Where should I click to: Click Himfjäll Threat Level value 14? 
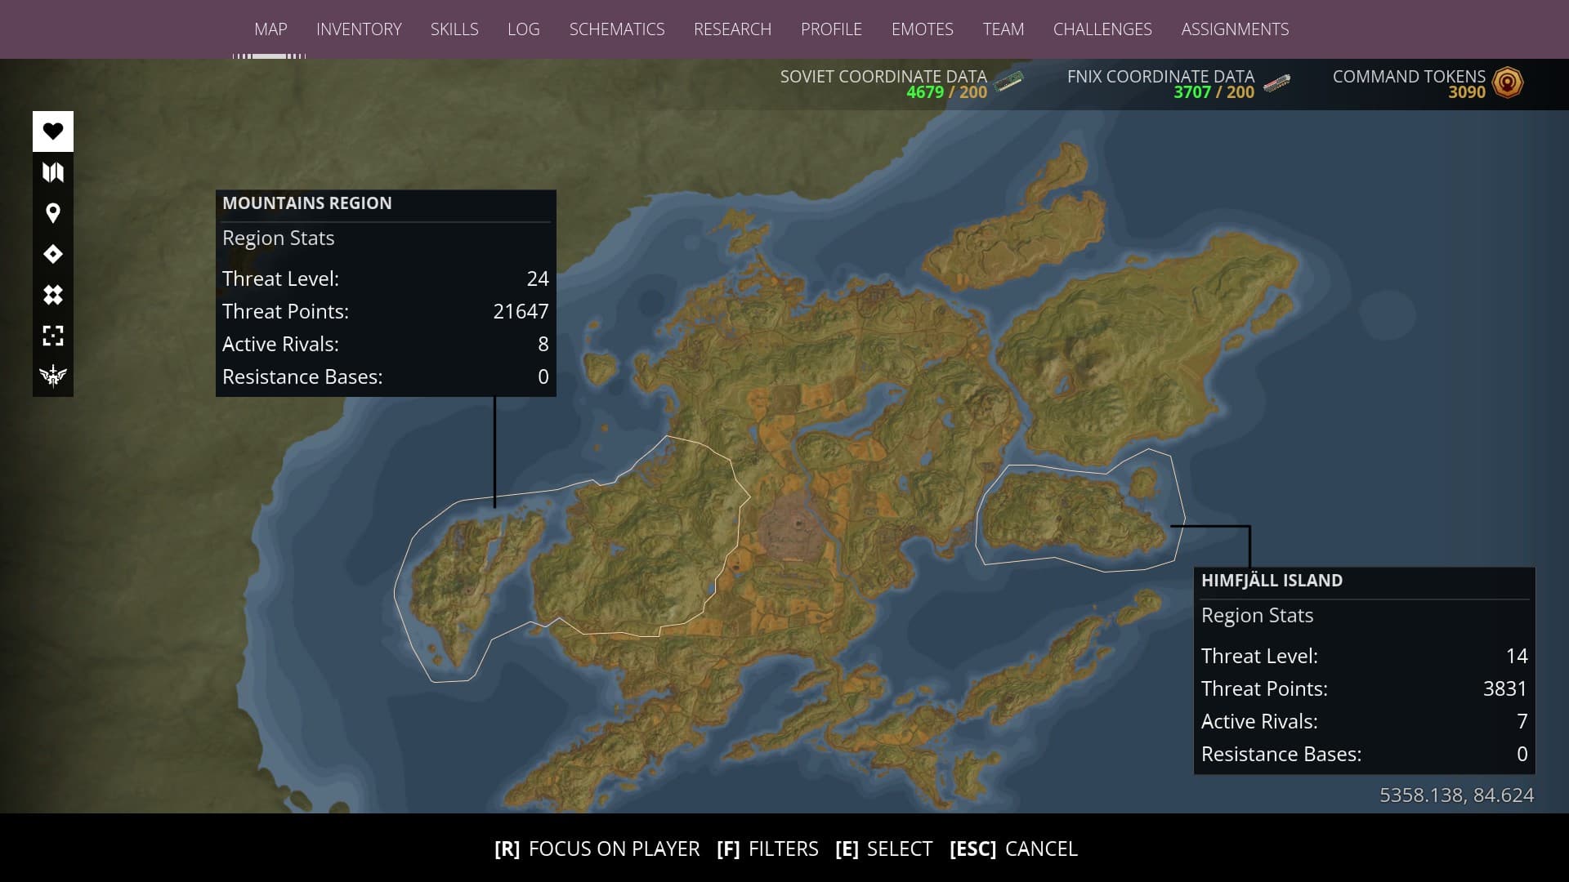[1517, 656]
